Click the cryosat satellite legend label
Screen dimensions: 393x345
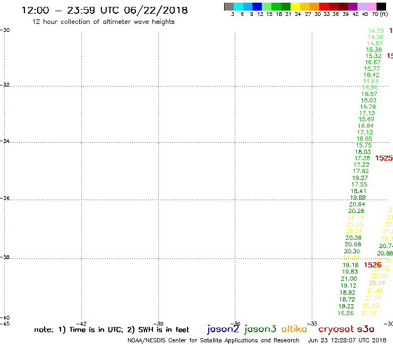tap(336, 329)
